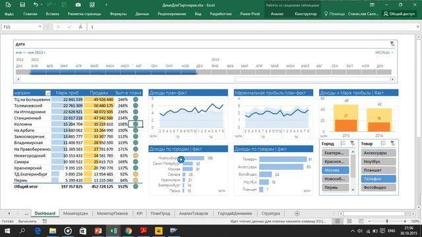Image resolution: width=422 pixels, height=237 pixels.
Task: Open the магазин column filter dropdown
Action: [47, 93]
